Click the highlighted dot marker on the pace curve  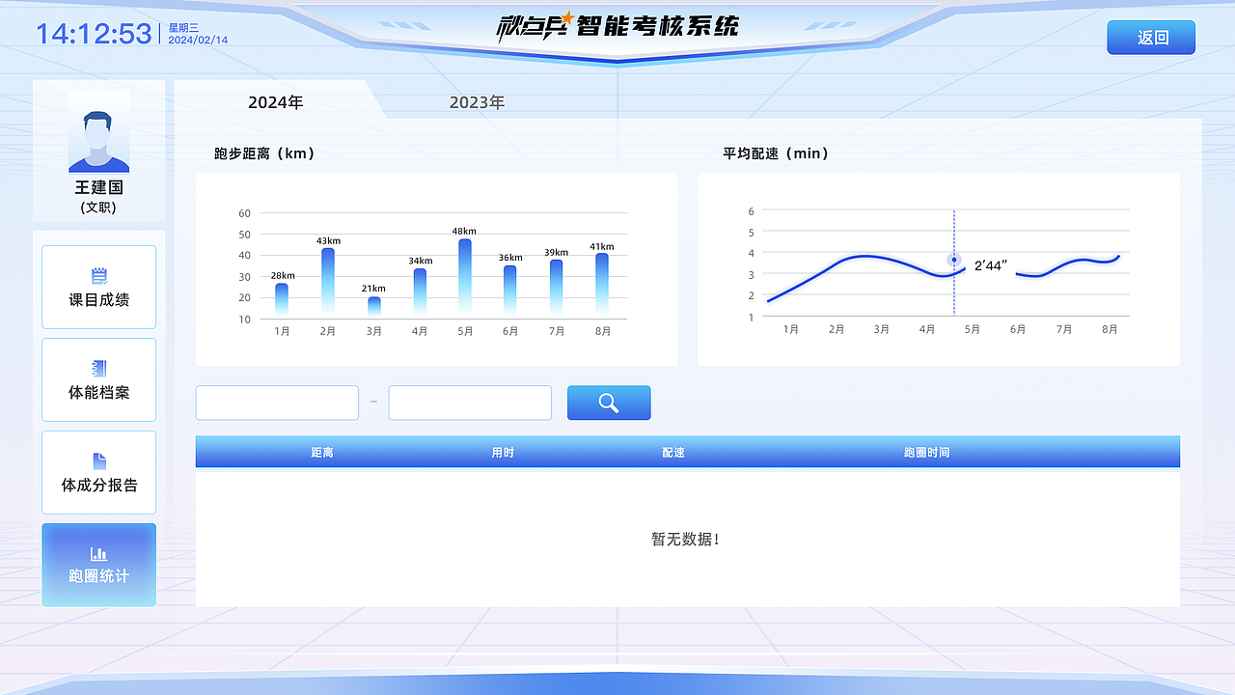point(953,261)
